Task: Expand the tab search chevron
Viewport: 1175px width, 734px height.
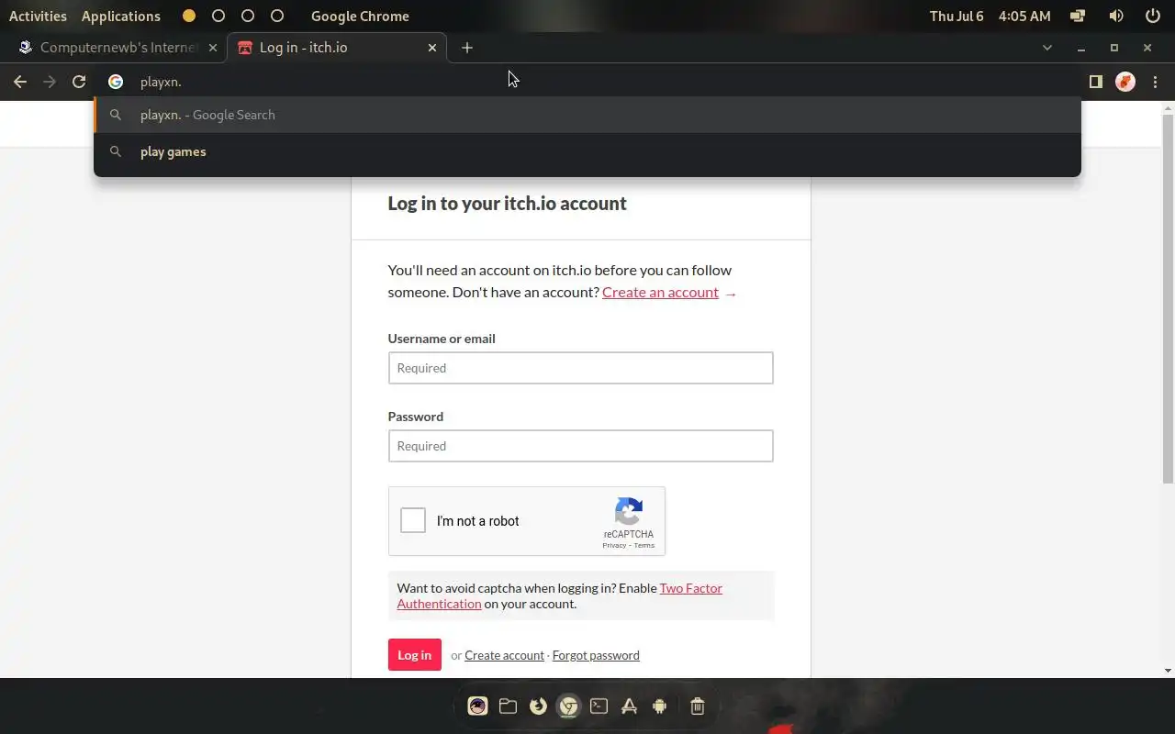Action: 1047,48
